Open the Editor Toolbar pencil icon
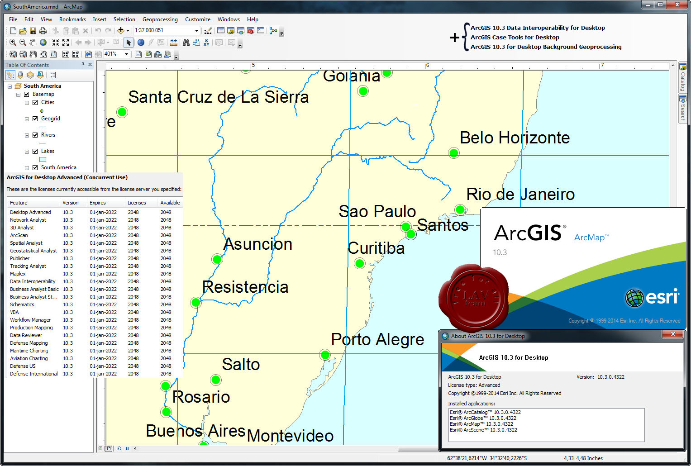 click(208, 31)
